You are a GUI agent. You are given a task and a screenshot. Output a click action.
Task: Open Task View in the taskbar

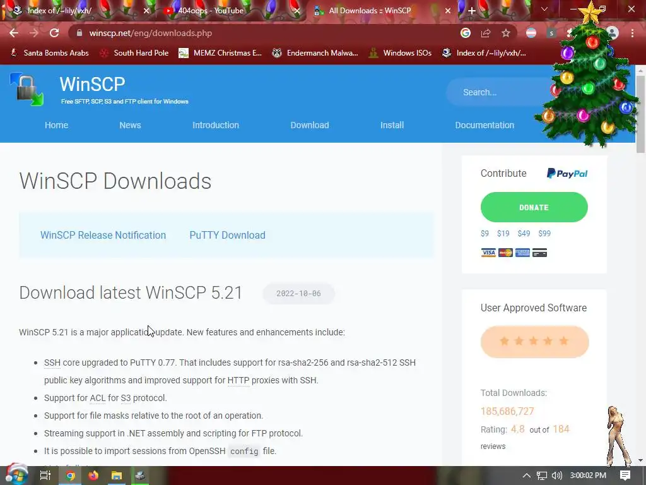pos(45,476)
